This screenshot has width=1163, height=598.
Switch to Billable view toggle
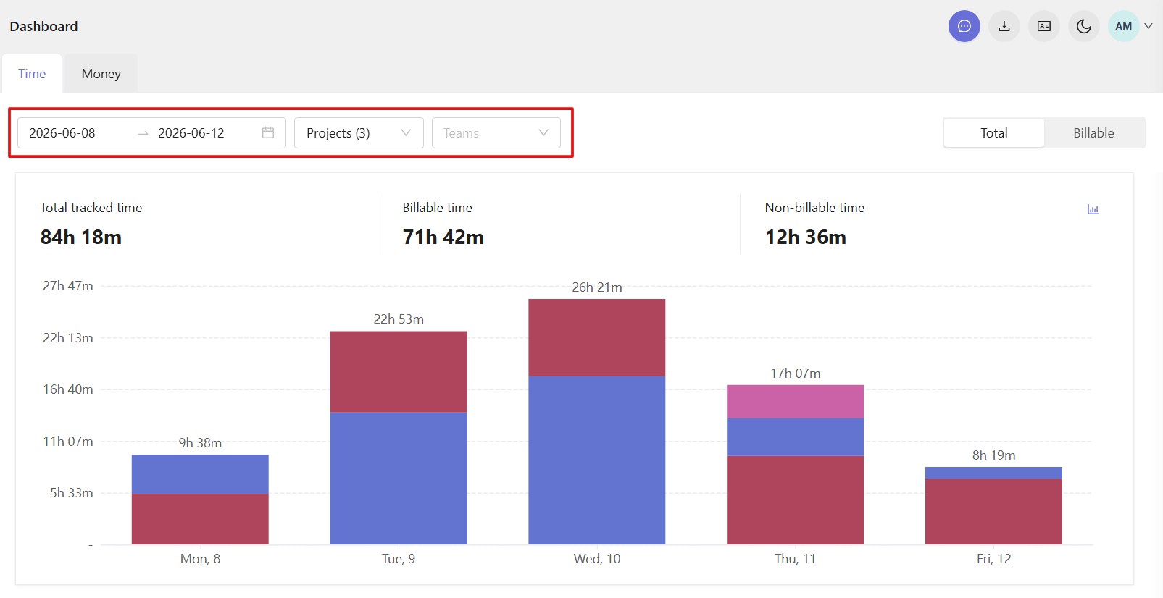pos(1093,133)
